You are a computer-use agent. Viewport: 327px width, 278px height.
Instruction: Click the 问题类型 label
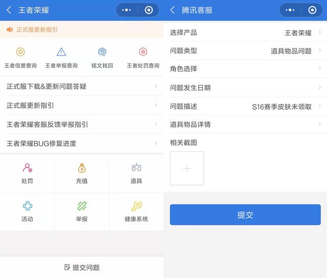[x=183, y=51]
